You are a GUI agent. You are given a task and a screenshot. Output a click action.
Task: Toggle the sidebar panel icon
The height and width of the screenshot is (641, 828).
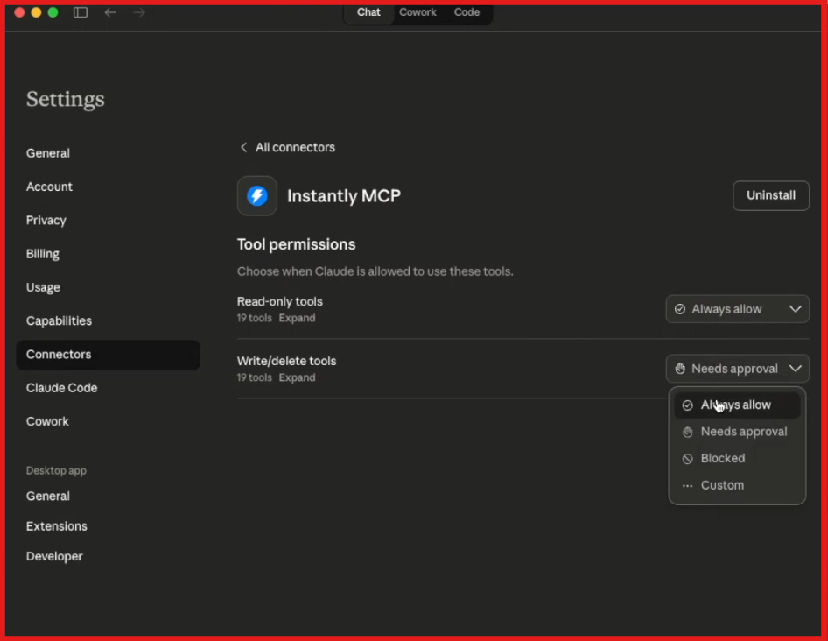[81, 12]
